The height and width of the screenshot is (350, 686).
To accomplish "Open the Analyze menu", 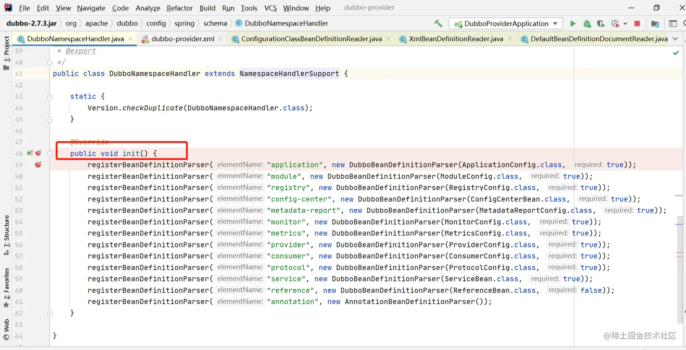I will coord(148,8).
